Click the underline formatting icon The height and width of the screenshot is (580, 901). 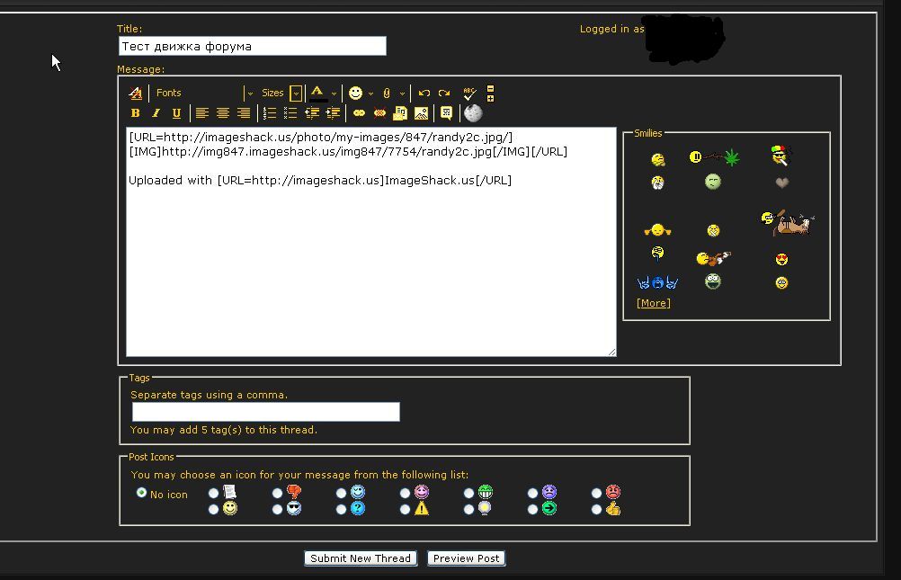(x=176, y=113)
